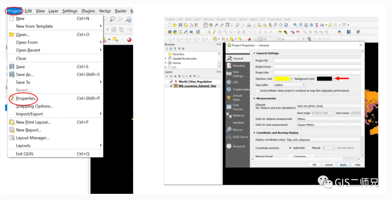Open the Style Manager toolbar icon

click(x=196, y=25)
